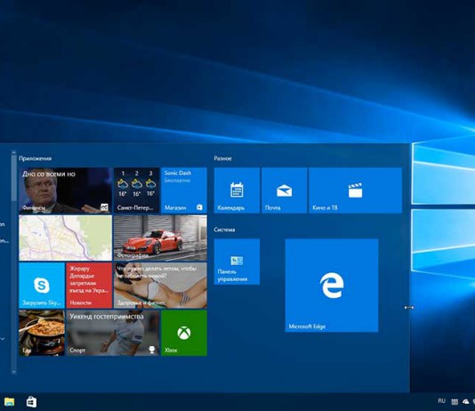Launch the Microsoft Edge tile
This screenshot has width=475, height=411.
click(332, 286)
